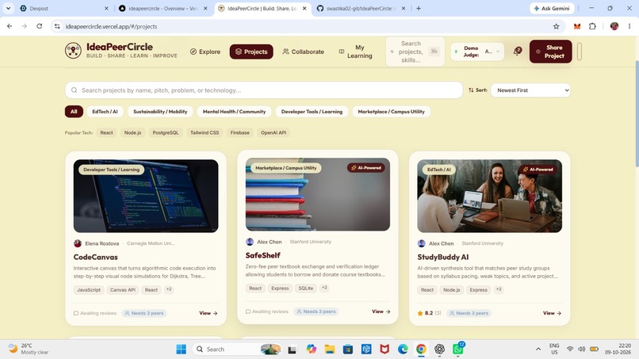The height and width of the screenshot is (359, 639).
Task: Select the OpenAI API tech chip
Action: (274, 132)
